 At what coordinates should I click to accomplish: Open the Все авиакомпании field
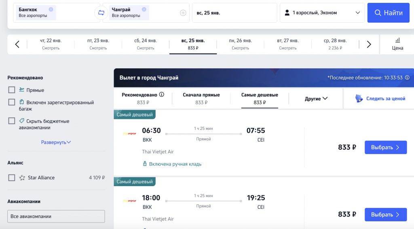56,216
